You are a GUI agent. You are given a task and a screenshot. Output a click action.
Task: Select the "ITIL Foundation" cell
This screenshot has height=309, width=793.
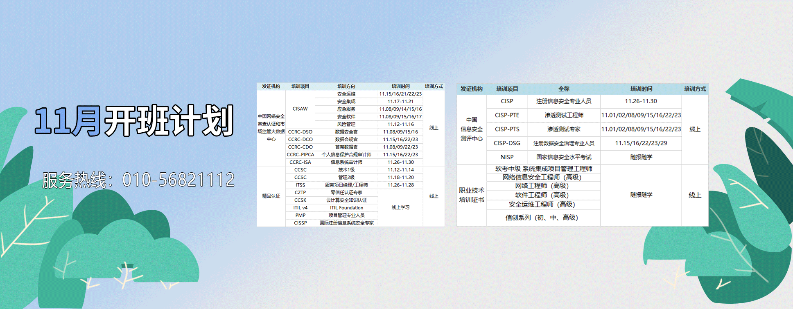(346, 208)
